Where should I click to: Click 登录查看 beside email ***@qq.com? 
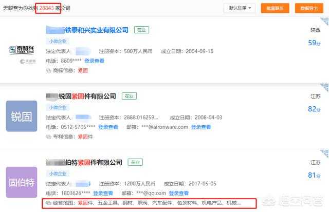point(178,193)
